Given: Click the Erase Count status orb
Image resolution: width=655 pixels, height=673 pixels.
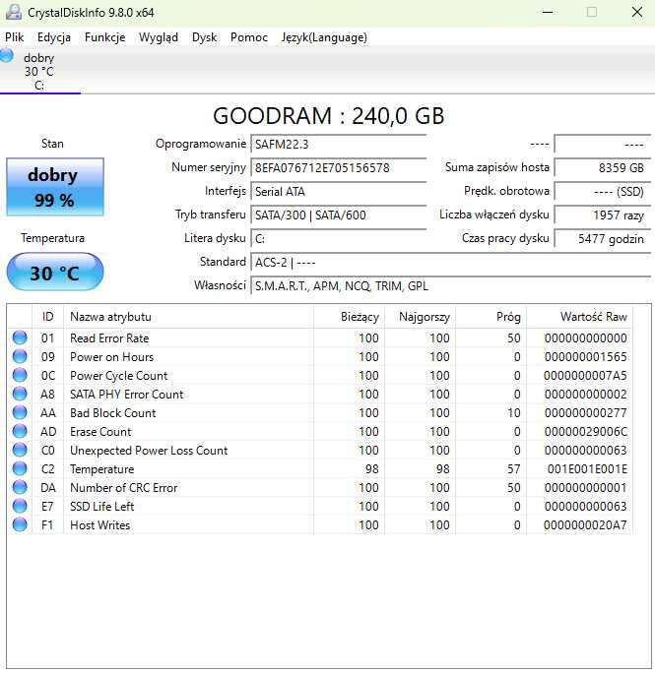Looking at the screenshot, I should coord(20,431).
